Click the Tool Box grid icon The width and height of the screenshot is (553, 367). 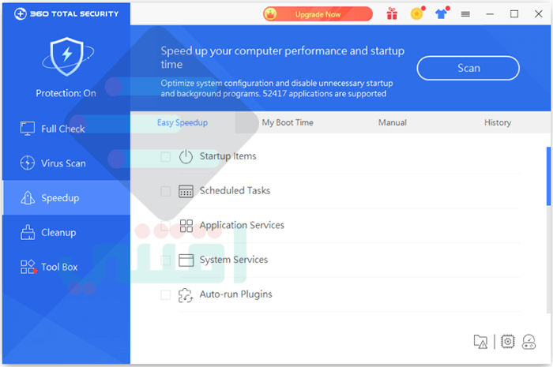(x=28, y=267)
